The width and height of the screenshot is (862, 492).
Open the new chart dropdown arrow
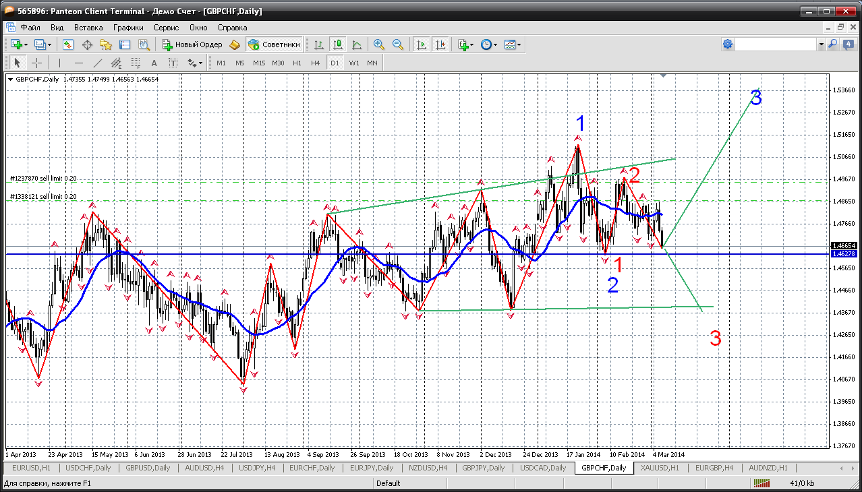(x=26, y=44)
